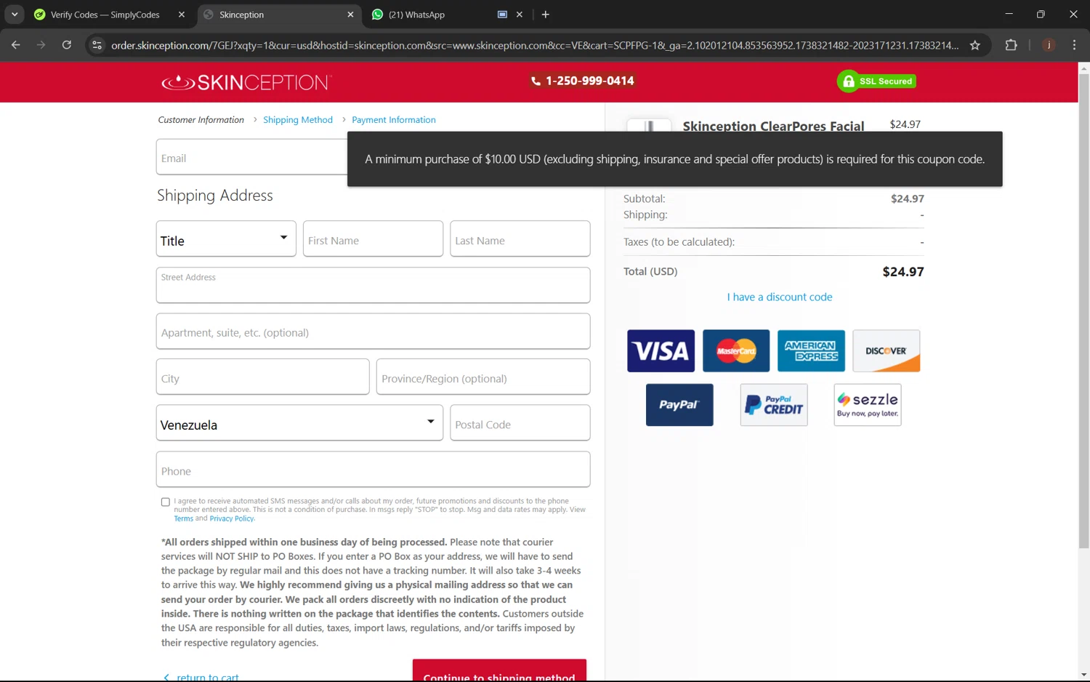The width and height of the screenshot is (1090, 682).
Task: Open the Chrome profile avatar
Action: tap(1049, 45)
